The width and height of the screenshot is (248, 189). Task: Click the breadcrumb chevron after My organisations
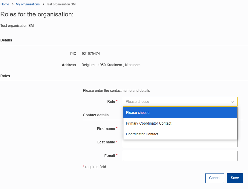[43, 4]
